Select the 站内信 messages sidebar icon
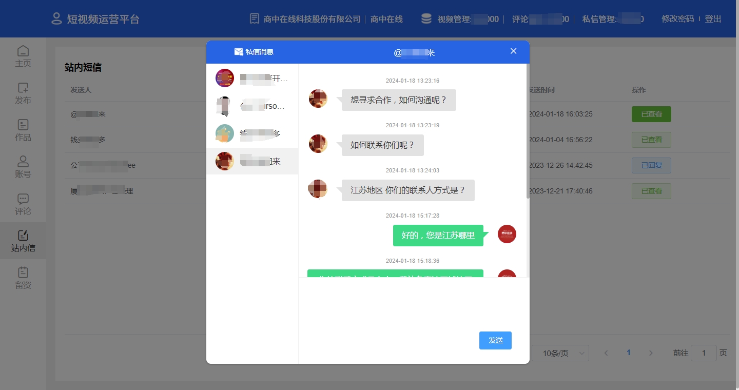739x390 pixels. [23, 236]
